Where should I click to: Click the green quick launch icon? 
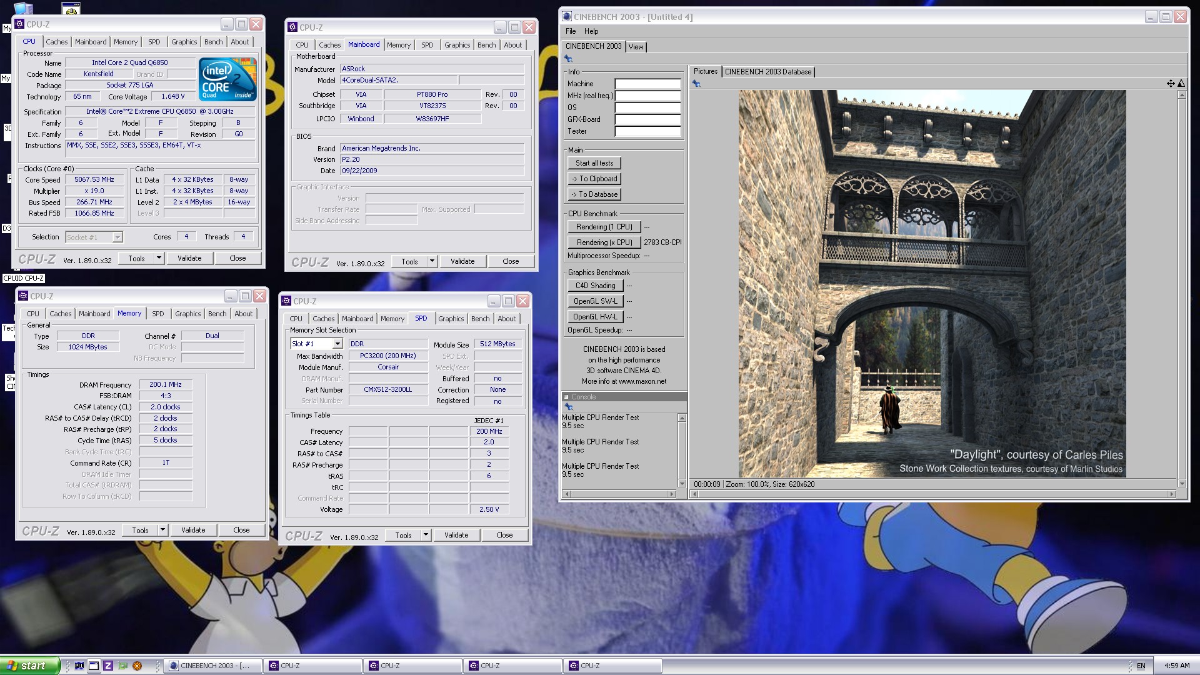122,666
